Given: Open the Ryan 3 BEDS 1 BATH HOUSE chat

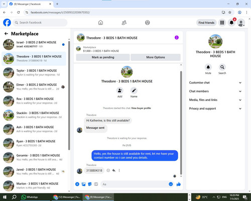Looking at the screenshot, I should [x=34, y=143].
